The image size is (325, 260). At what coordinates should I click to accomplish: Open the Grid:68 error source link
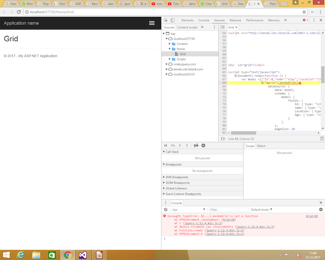(x=311, y=216)
